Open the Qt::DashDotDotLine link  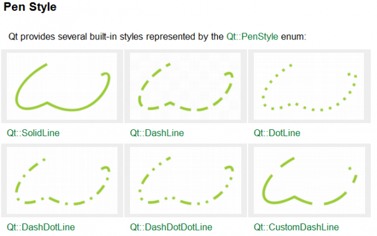click(x=171, y=227)
